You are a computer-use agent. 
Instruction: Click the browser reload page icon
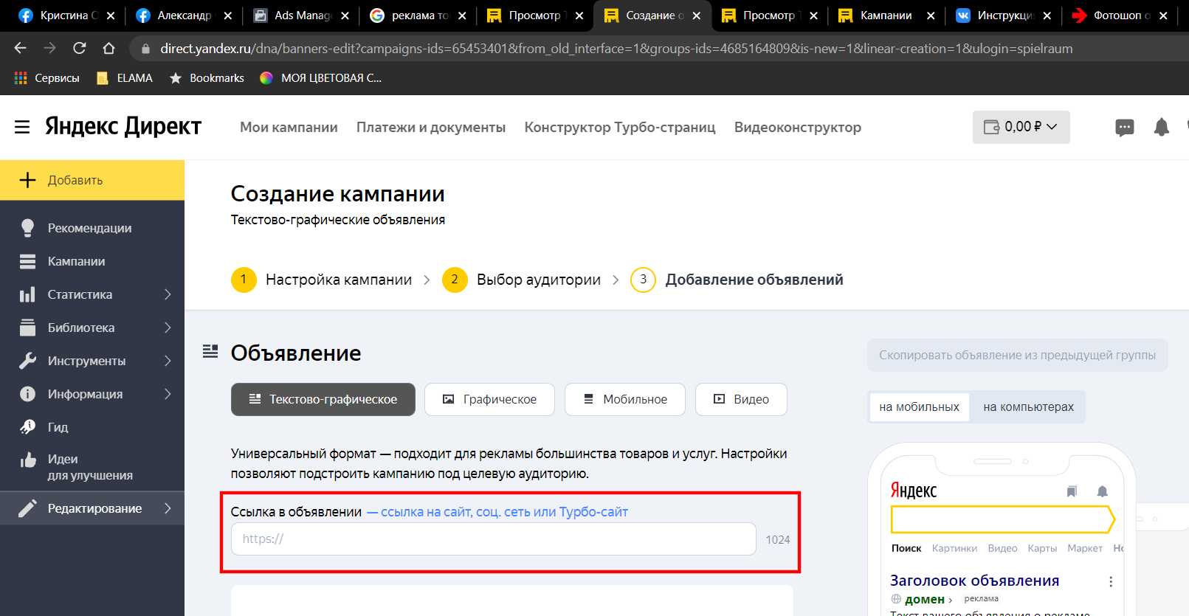(80, 49)
